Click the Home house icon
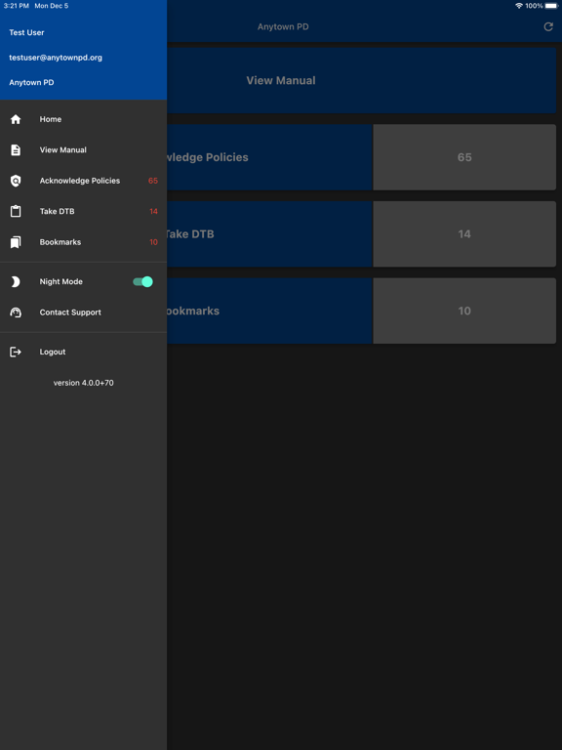 coord(16,119)
